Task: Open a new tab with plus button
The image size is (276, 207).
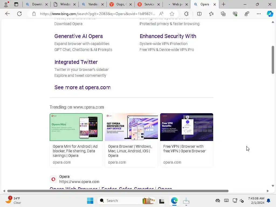Action: click(223, 4)
